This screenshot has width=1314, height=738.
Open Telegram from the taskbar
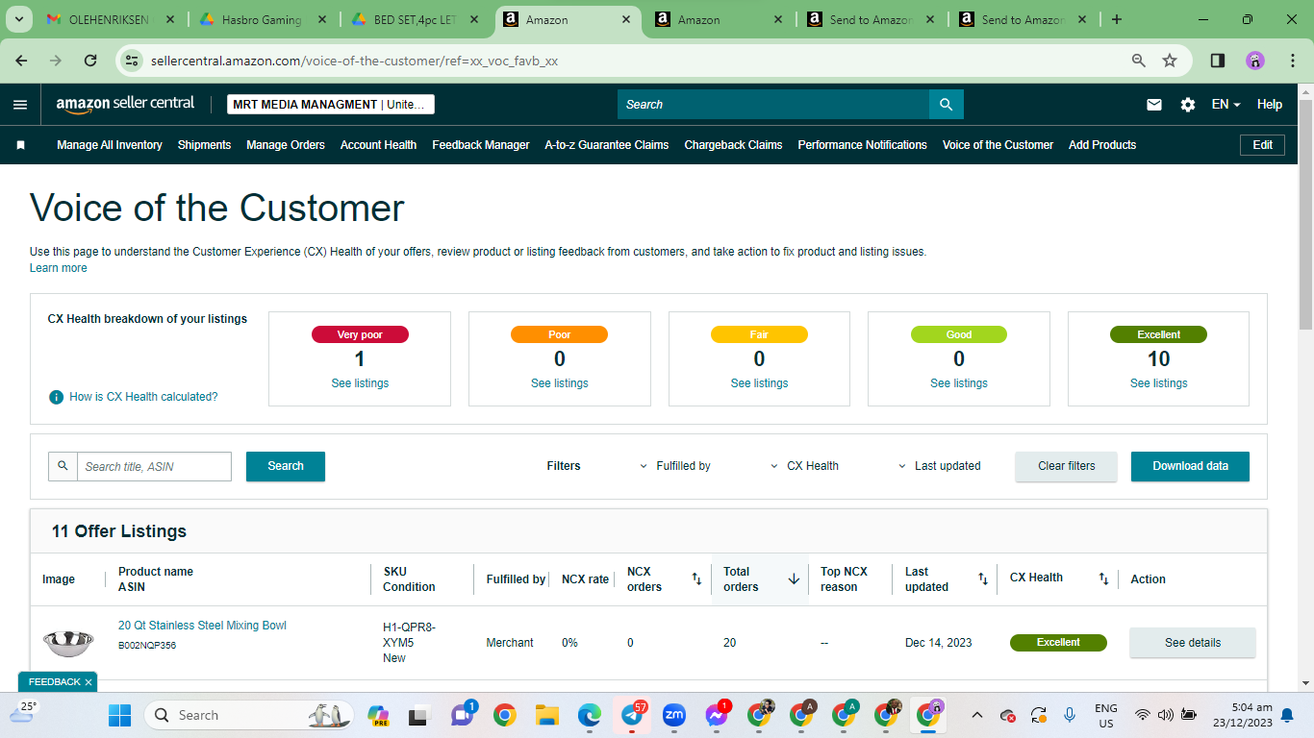click(632, 715)
